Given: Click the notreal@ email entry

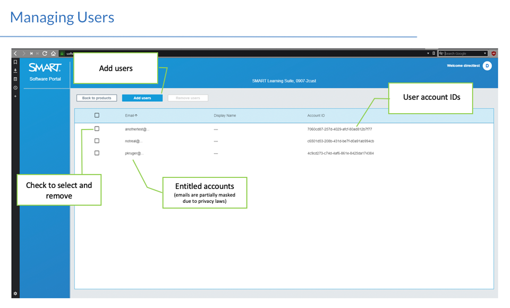Looking at the screenshot, I should coord(134,141).
